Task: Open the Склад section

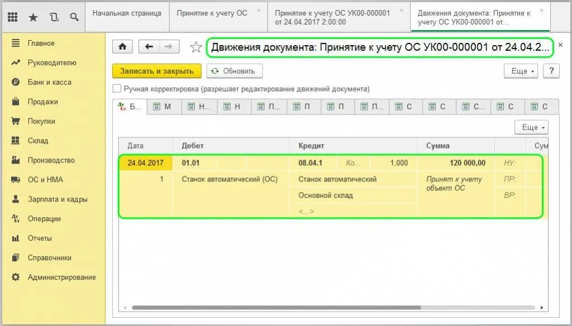Action: 37,141
